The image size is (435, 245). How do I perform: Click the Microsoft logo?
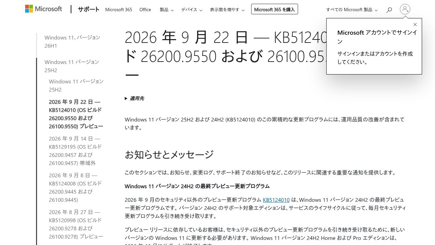43,9
